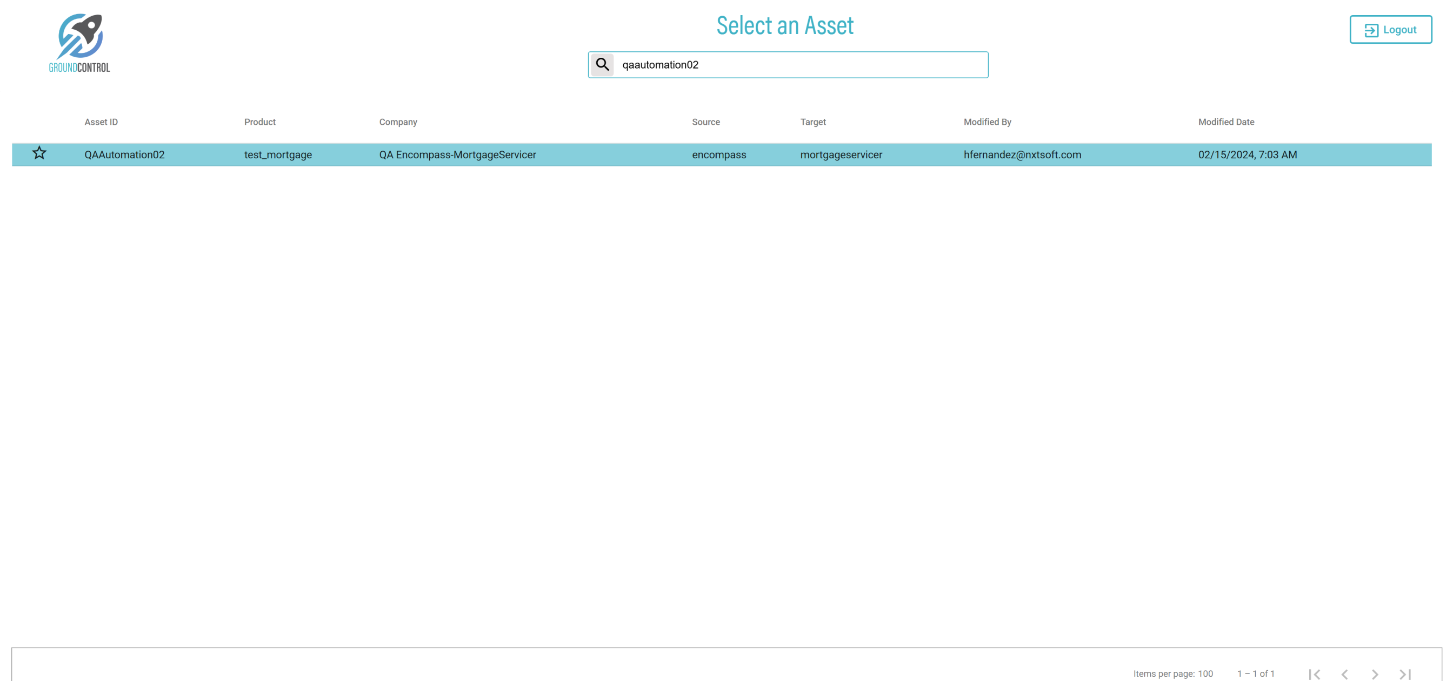This screenshot has height=681, width=1453.
Task: Sort by the Modified By column header
Action: tap(987, 122)
